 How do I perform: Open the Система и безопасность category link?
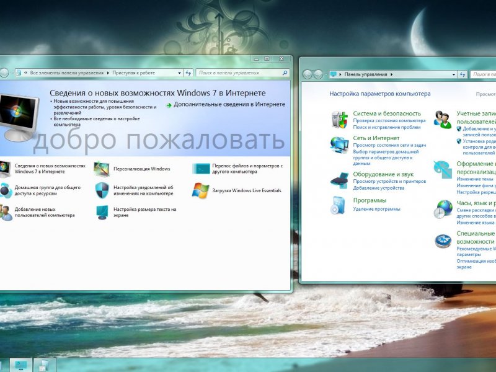387,113
